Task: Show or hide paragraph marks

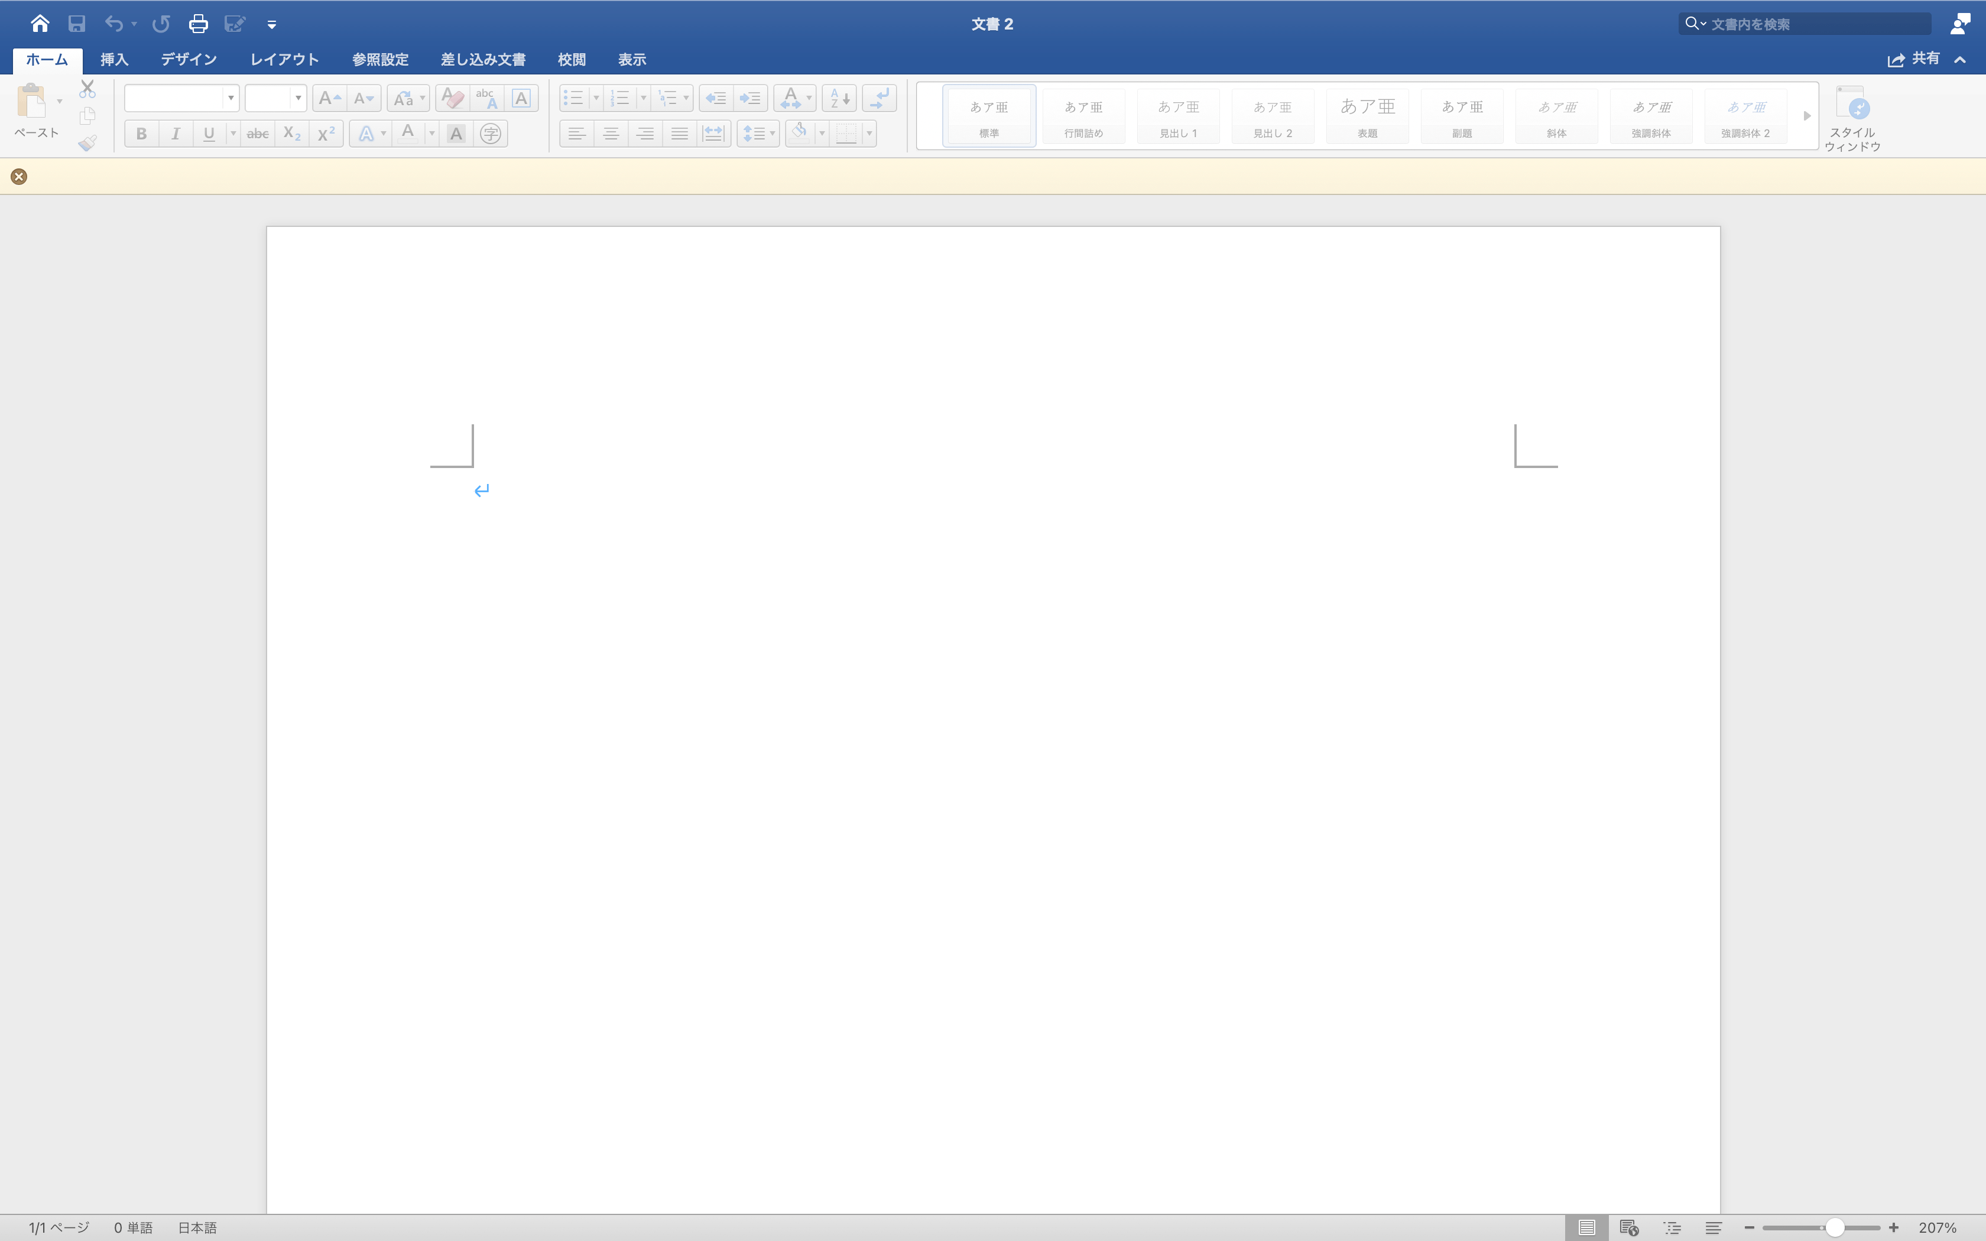Action: click(879, 99)
